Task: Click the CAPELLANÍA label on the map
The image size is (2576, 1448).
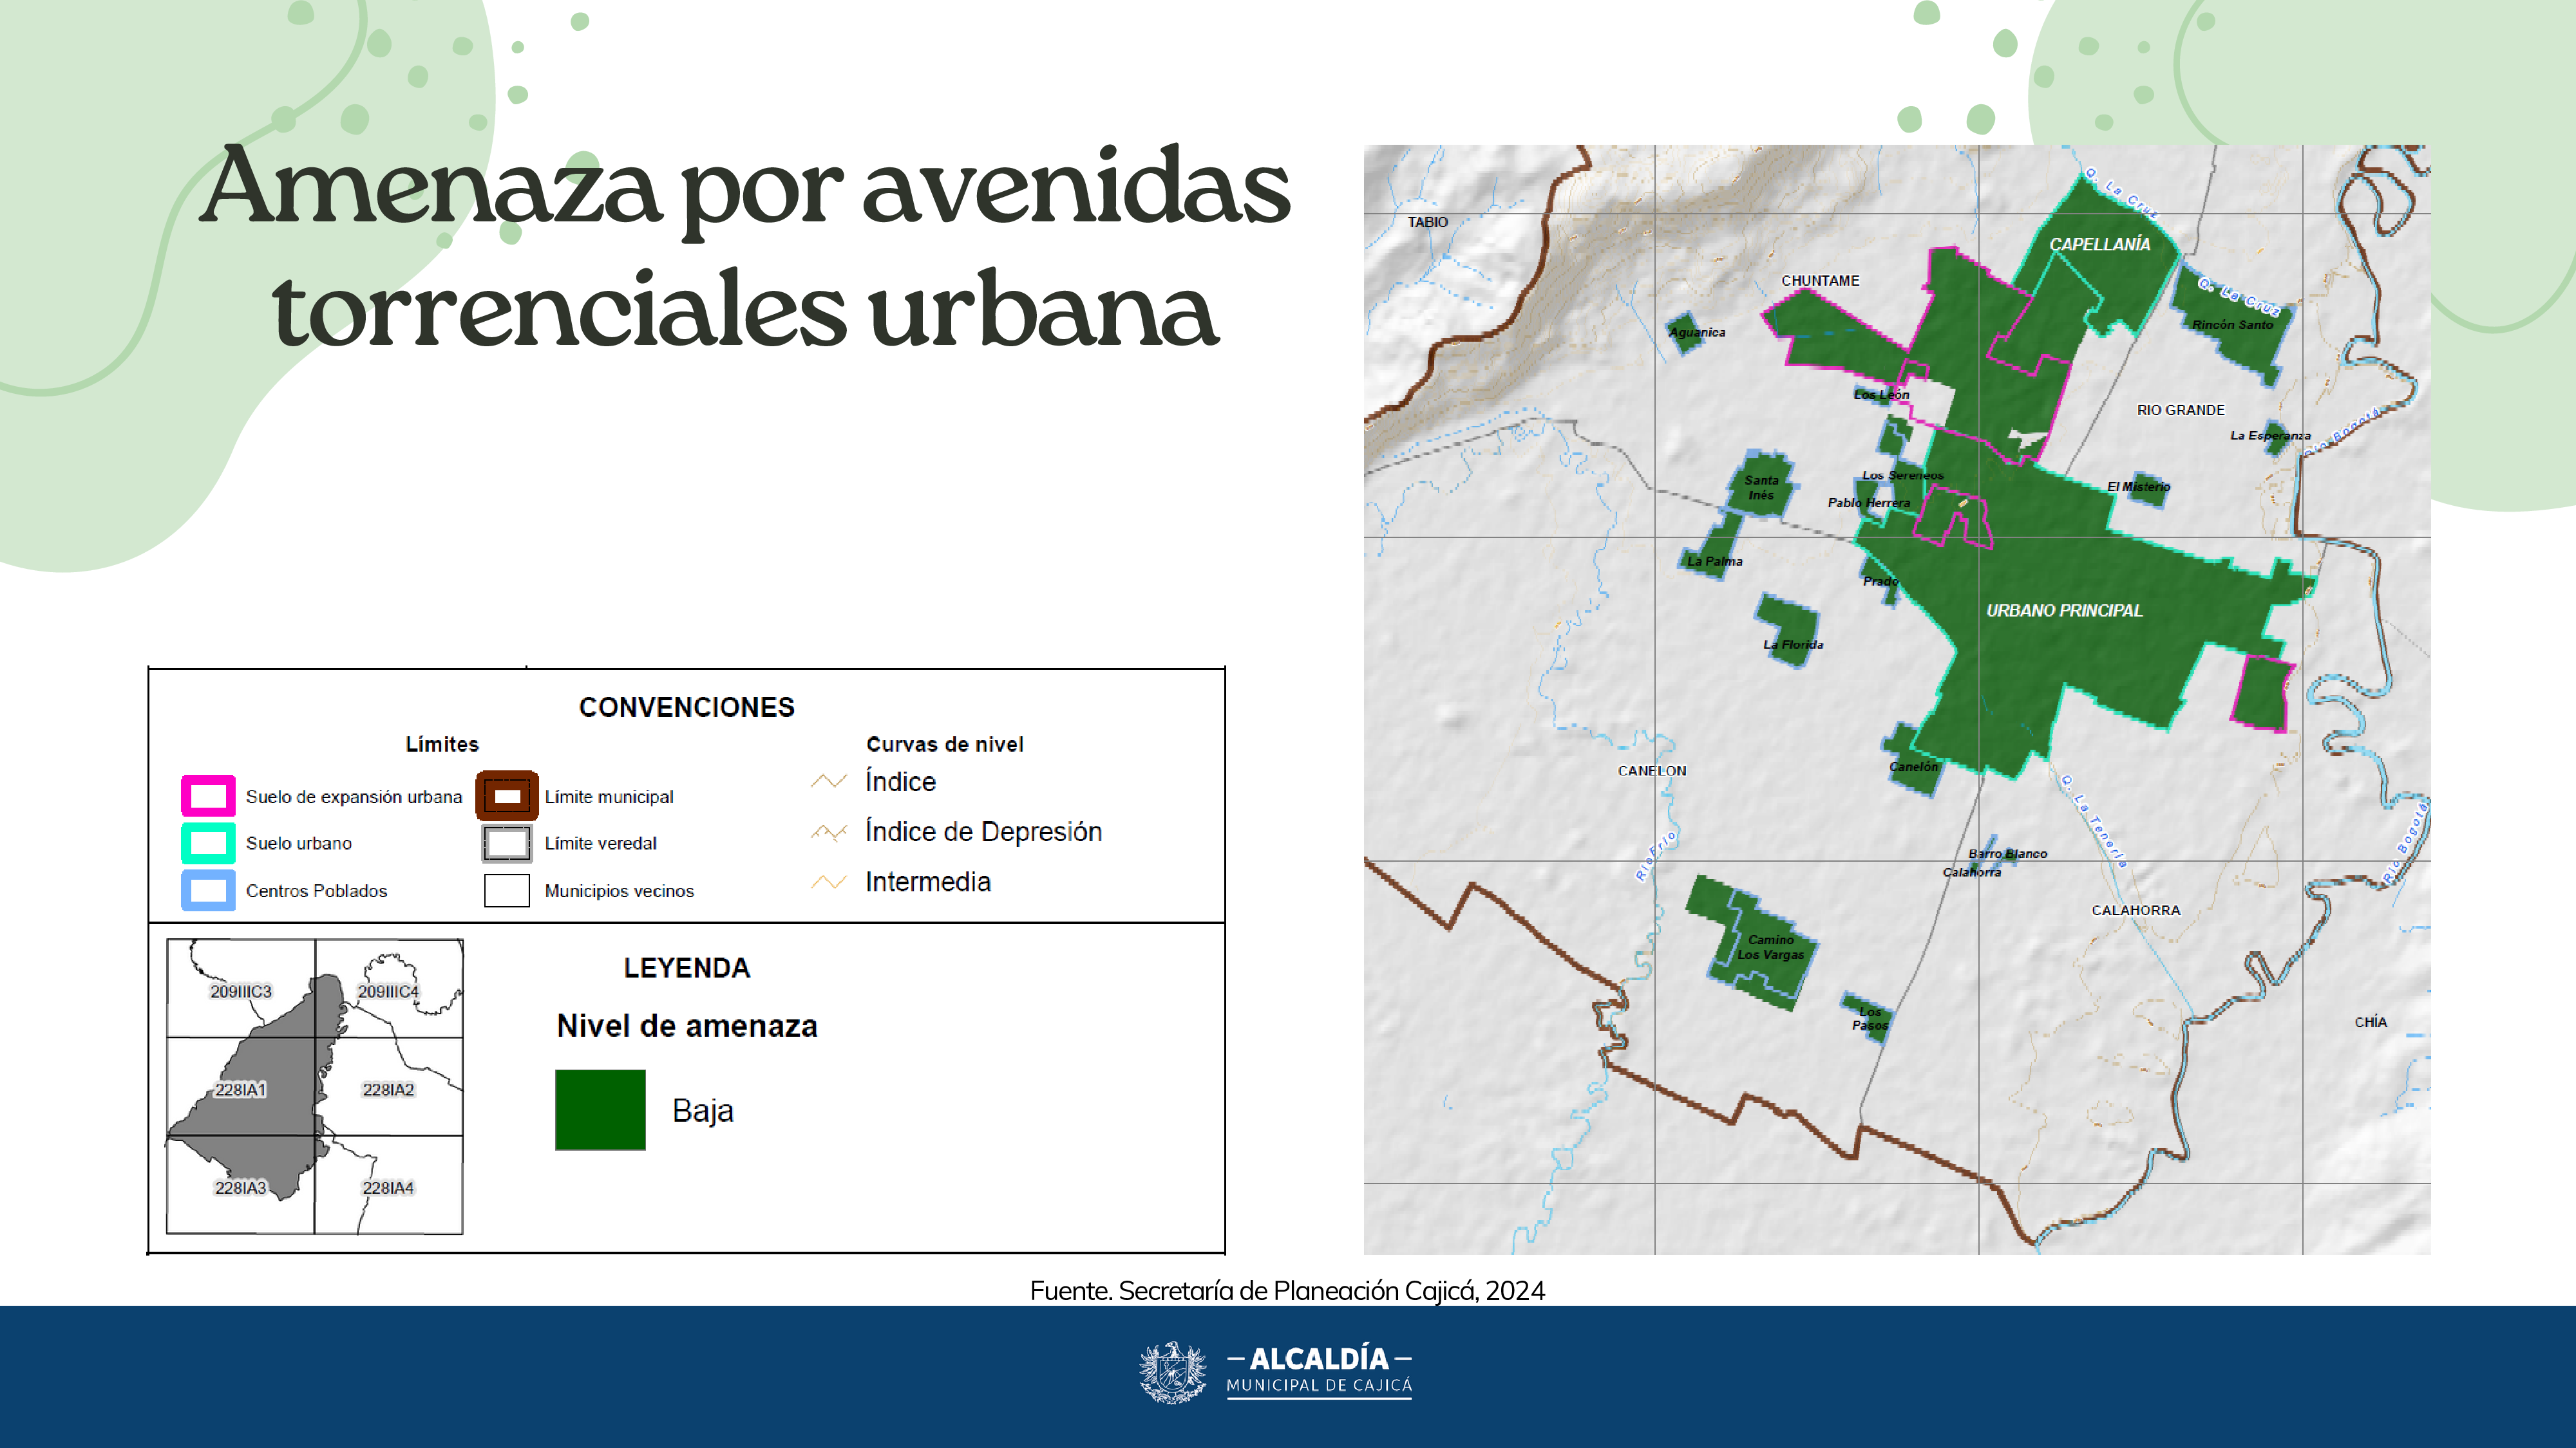Action: pos(2099,245)
